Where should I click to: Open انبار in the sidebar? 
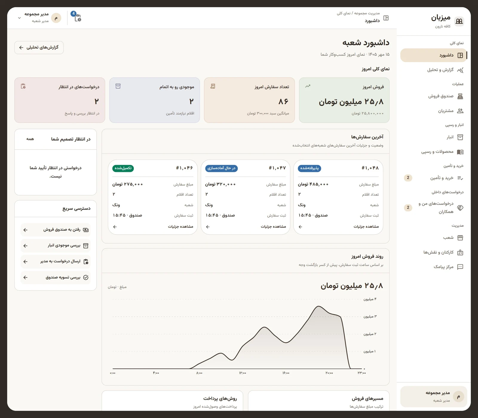433,137
